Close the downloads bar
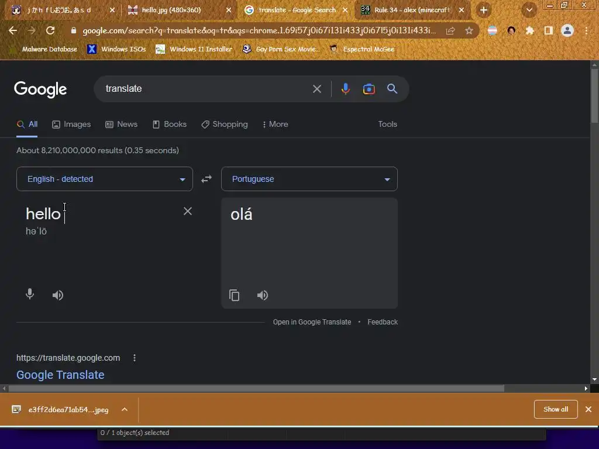 tap(588, 409)
